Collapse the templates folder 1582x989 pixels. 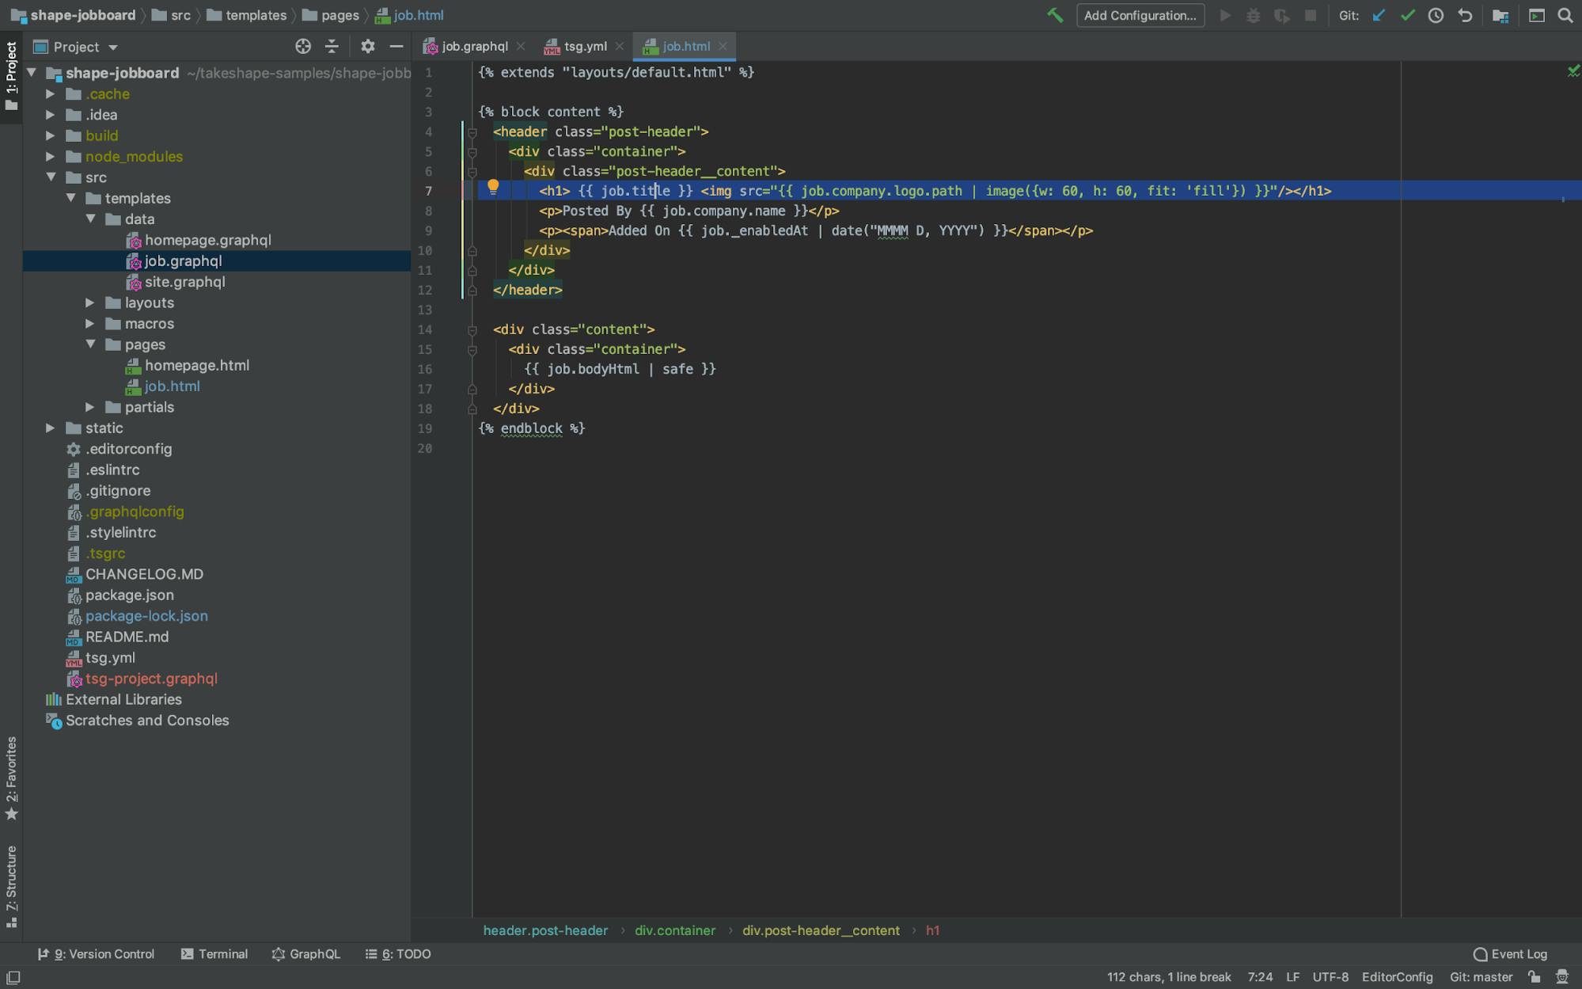tap(70, 198)
